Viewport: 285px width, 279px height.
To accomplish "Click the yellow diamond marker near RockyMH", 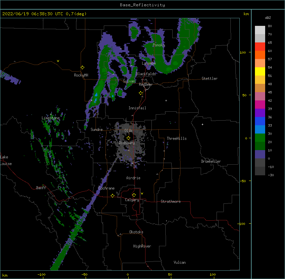I will [82, 68].
